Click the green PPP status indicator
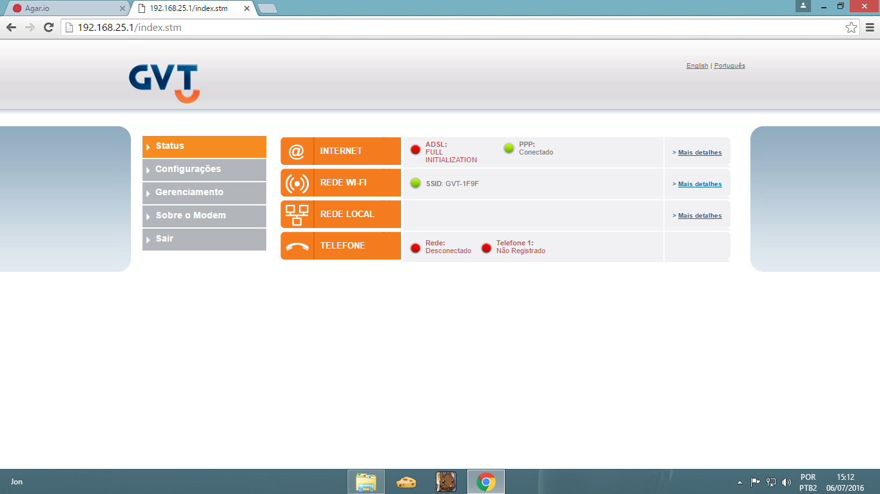The height and width of the screenshot is (494, 880). click(x=509, y=148)
